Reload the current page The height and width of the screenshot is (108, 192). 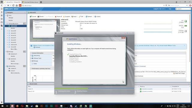[13, 5]
